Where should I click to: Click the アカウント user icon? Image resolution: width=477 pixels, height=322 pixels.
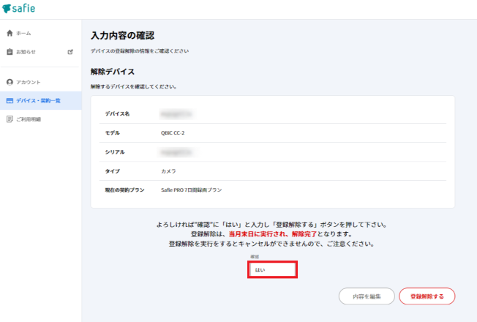pyautogui.click(x=10, y=82)
